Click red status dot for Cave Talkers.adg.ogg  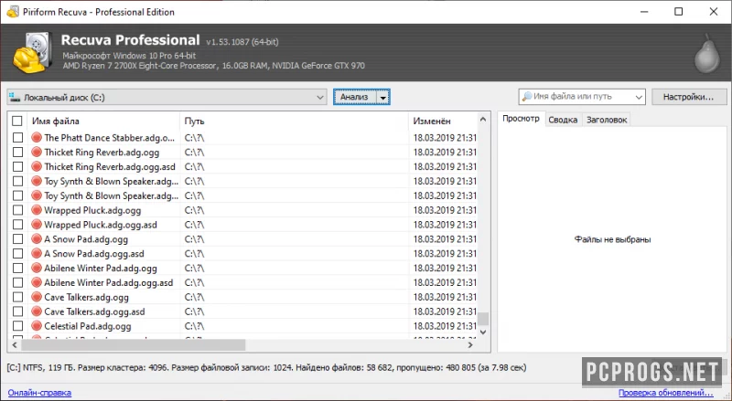(x=37, y=297)
